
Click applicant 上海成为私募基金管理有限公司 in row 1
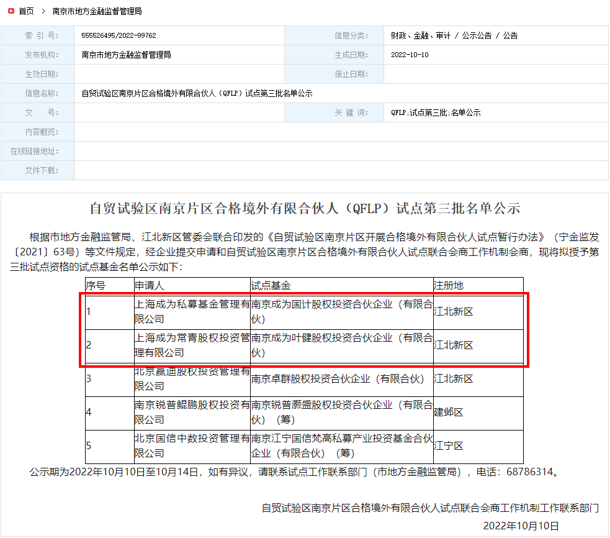[192, 312]
